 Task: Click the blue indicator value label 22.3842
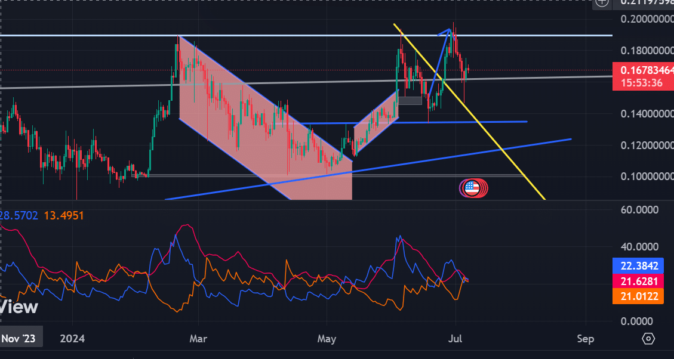[x=638, y=266]
